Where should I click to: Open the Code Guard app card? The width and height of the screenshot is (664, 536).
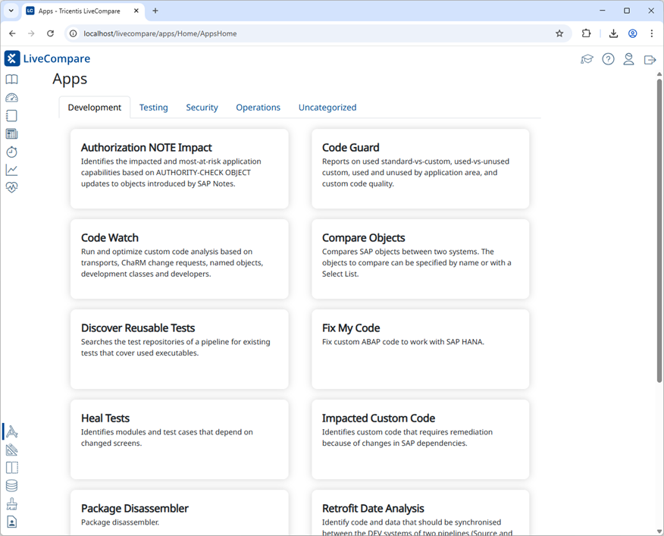[x=420, y=168]
